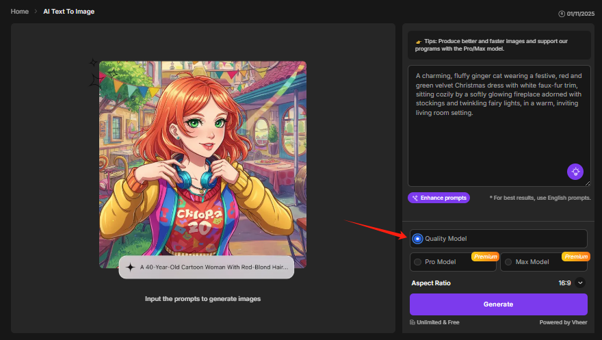Screen dimensions: 602x340
Task: Click the Premium badge on Max Model
Action: [575, 257]
